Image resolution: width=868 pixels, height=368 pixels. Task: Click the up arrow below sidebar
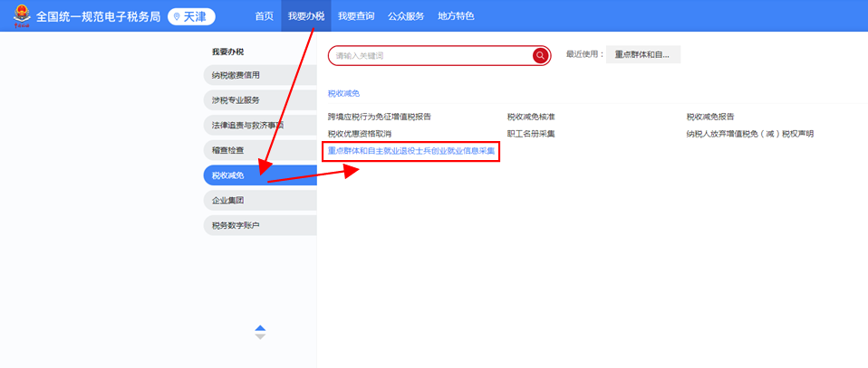point(260,328)
